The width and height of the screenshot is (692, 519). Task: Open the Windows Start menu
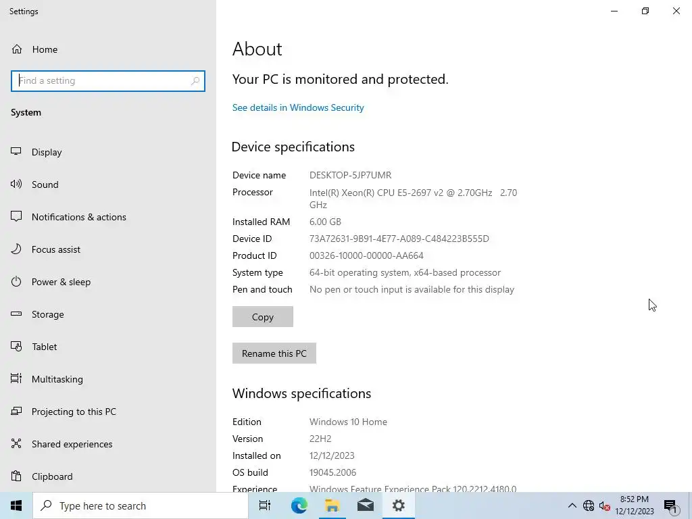pos(16,505)
